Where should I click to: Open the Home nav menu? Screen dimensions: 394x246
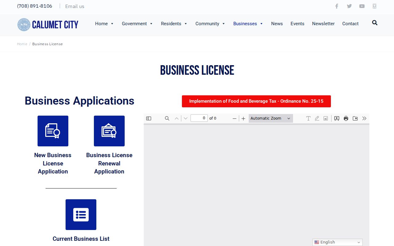click(x=104, y=24)
